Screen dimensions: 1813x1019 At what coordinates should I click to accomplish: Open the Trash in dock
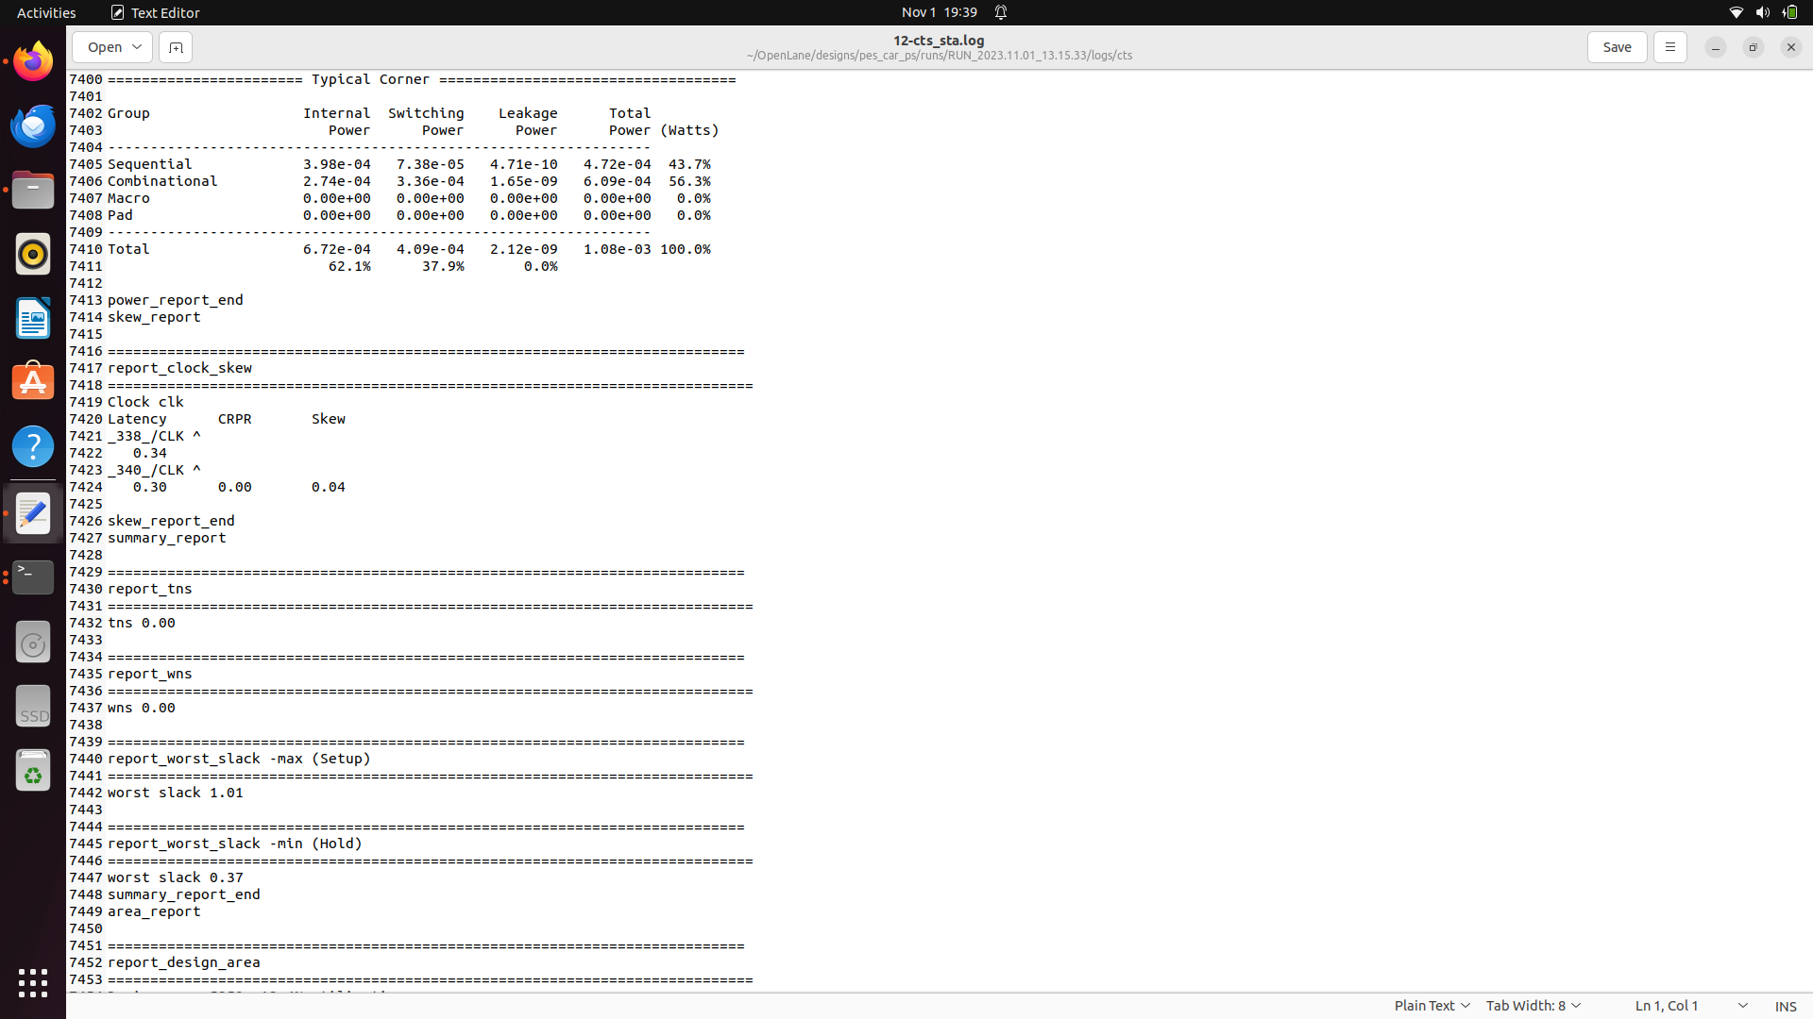pyautogui.click(x=33, y=771)
